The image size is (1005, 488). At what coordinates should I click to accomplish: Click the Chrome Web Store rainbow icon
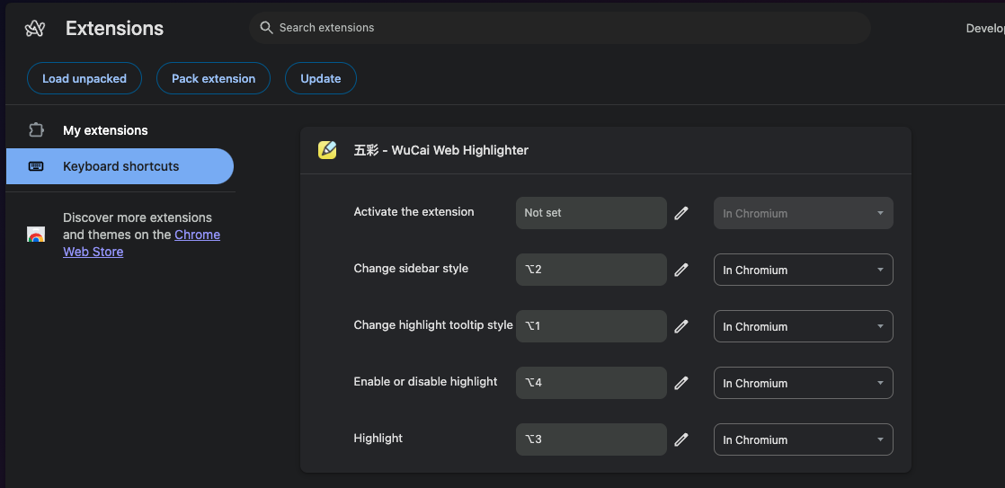point(36,235)
